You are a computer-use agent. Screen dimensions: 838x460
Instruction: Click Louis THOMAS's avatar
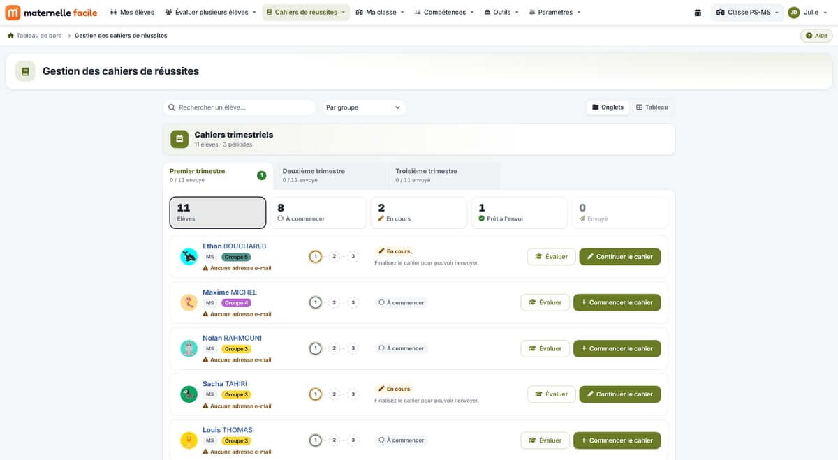189,440
